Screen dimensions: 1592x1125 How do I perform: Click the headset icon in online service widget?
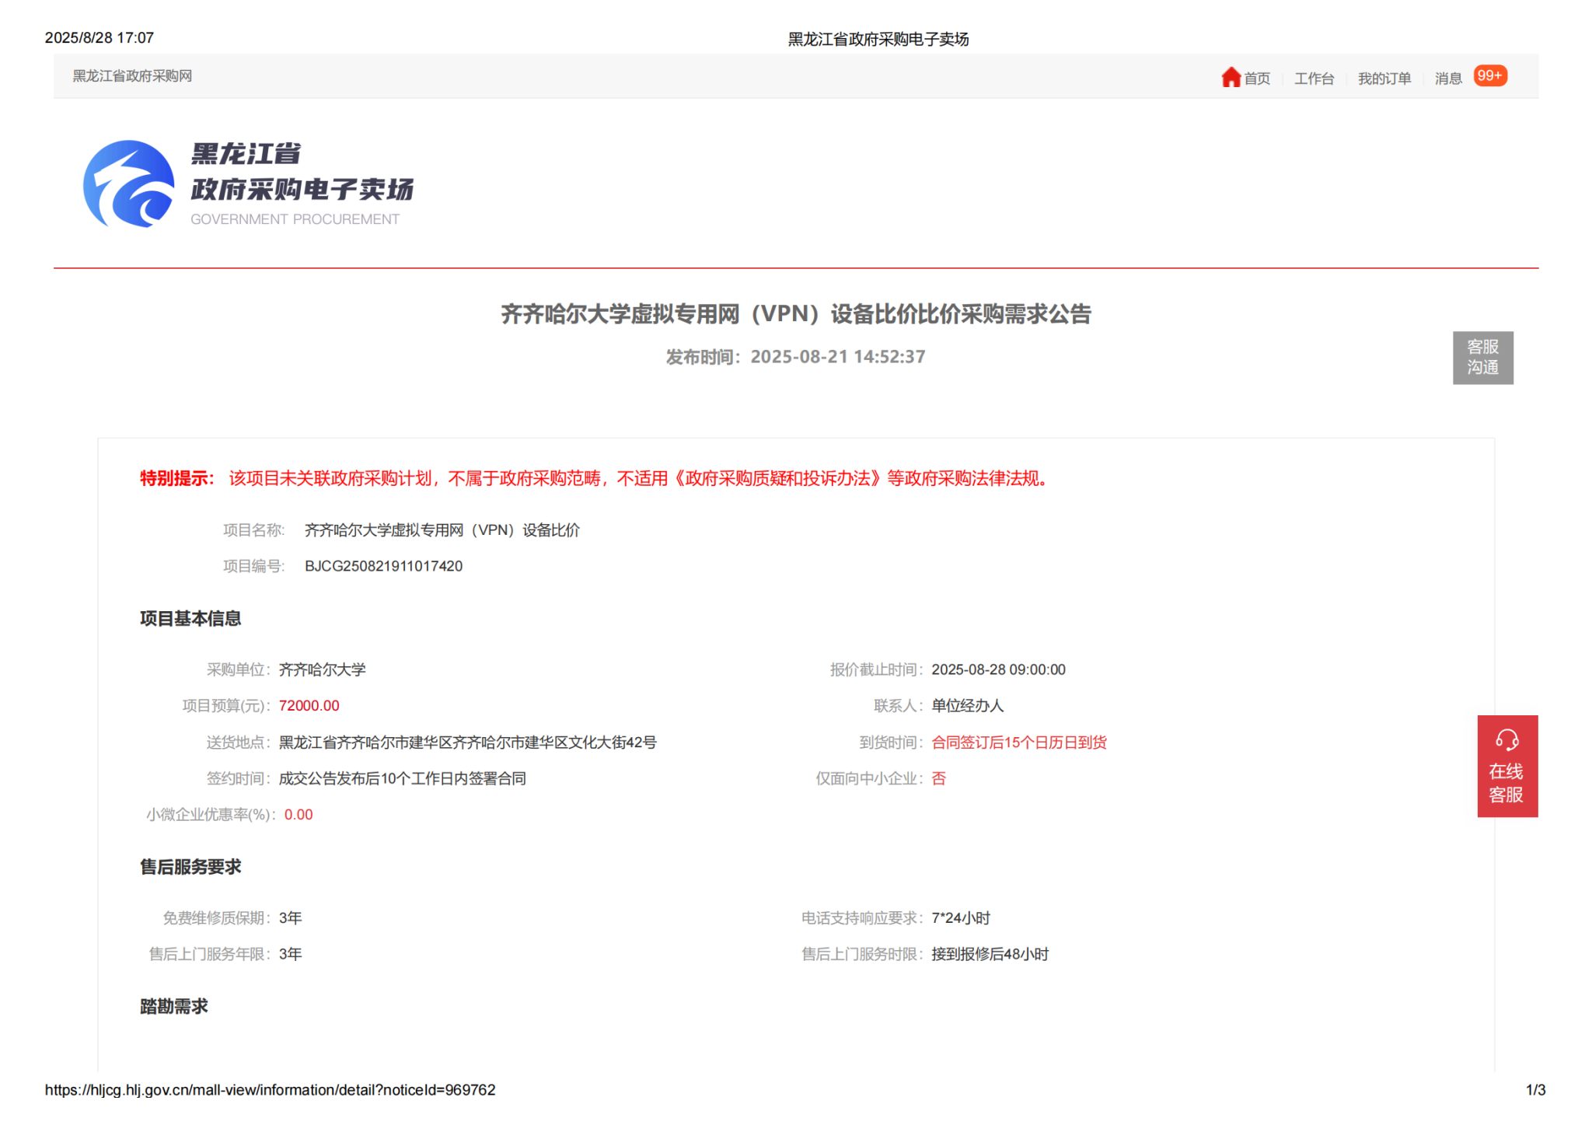coord(1506,739)
